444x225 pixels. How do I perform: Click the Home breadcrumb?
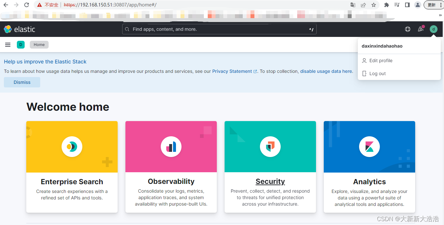pos(39,45)
